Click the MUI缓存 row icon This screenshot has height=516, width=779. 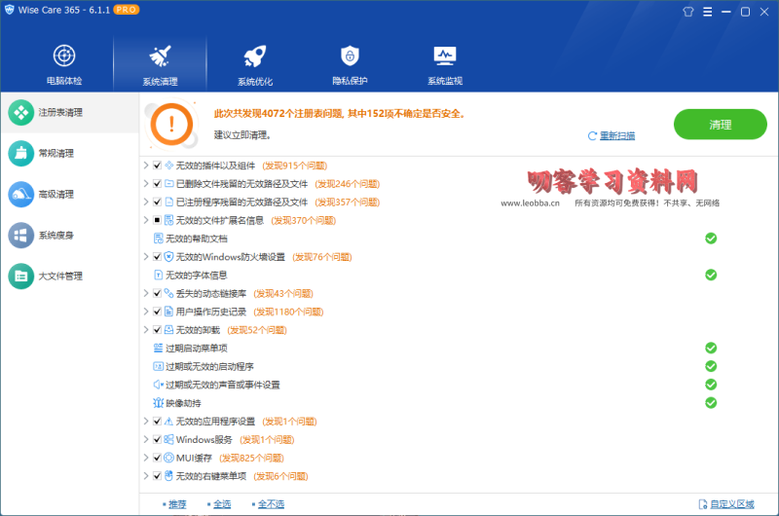tap(168, 458)
